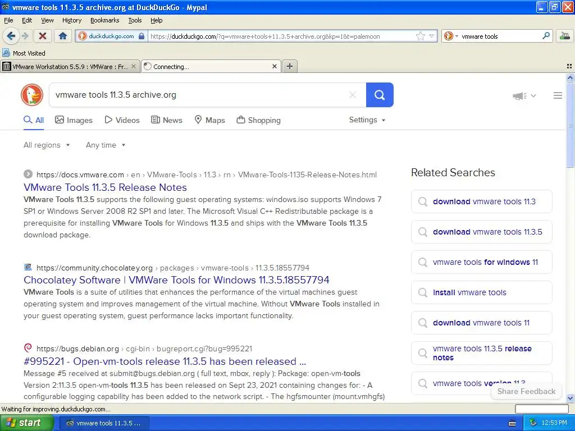
Task: Switch to Shopping results
Action: click(258, 120)
